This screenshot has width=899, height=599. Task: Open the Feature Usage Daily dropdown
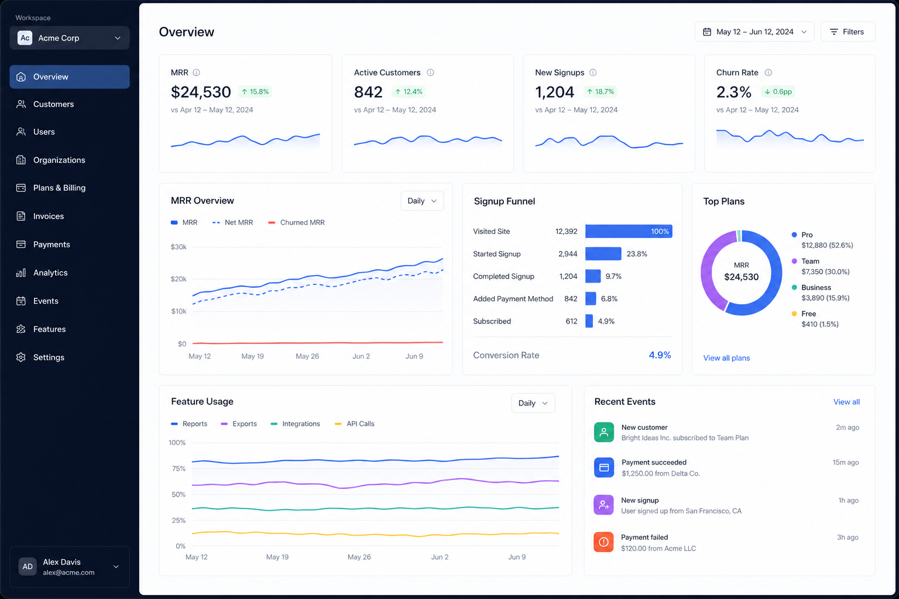(x=533, y=403)
